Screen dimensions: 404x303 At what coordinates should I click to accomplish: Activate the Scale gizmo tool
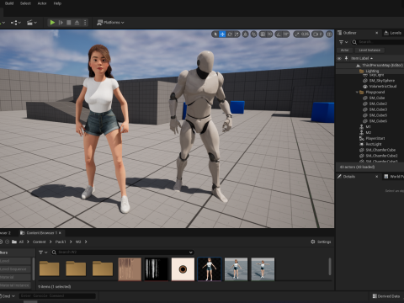tap(237, 35)
